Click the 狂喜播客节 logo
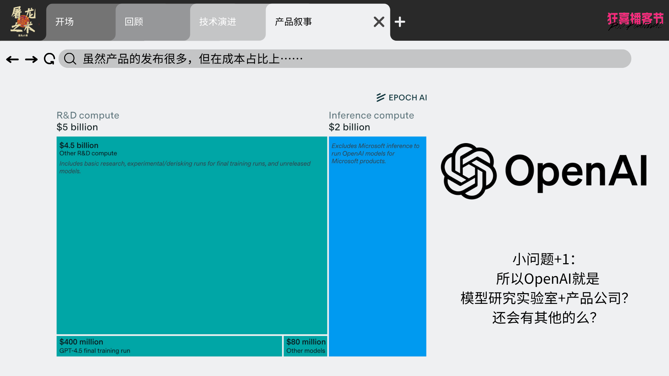669x376 pixels. [635, 21]
